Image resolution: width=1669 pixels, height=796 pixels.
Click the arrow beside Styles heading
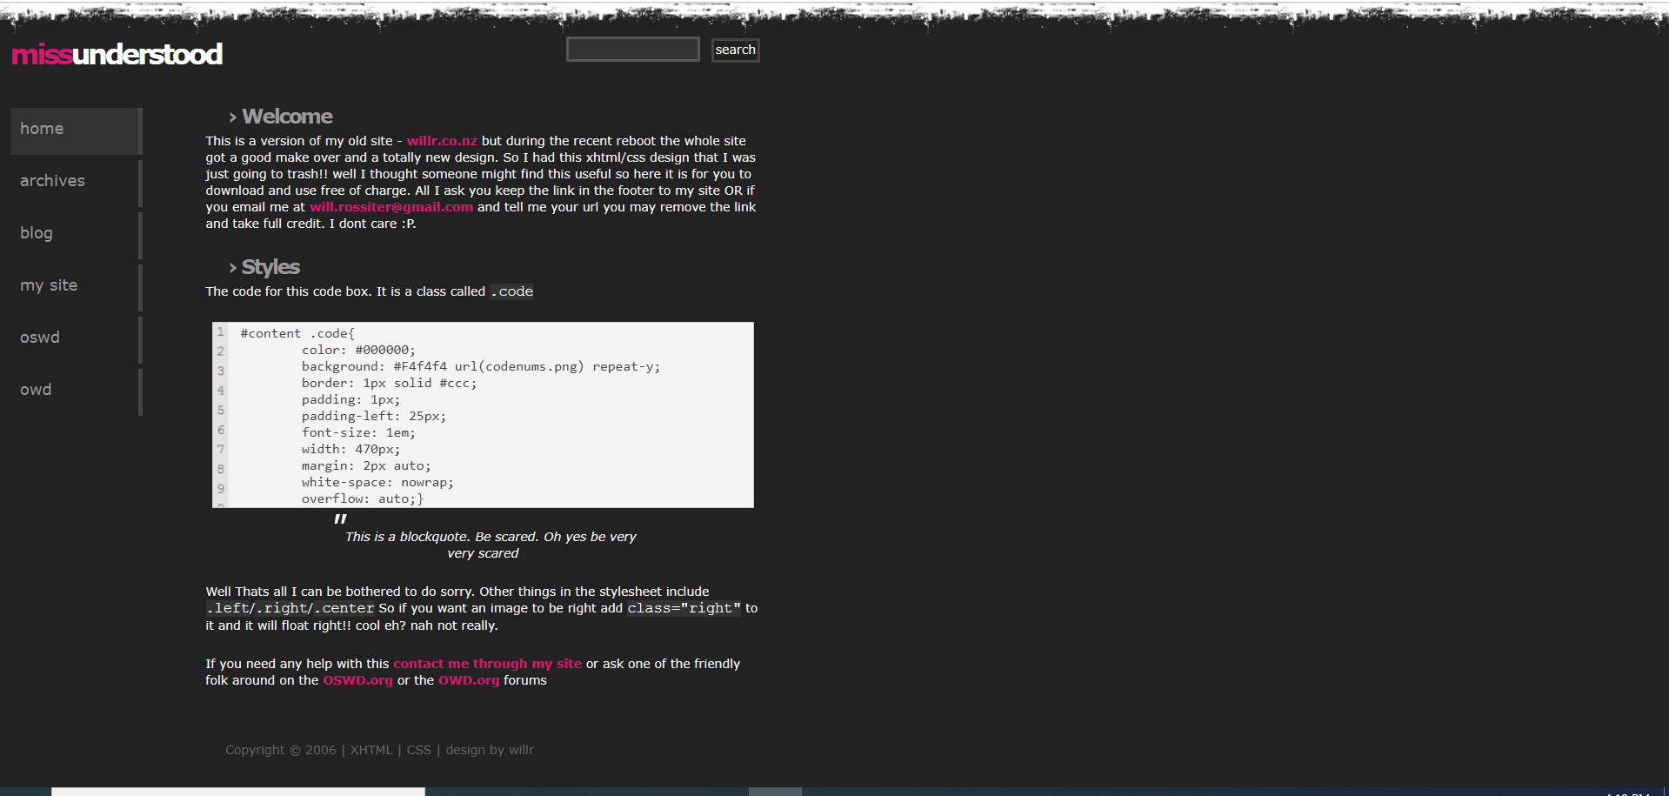232,268
